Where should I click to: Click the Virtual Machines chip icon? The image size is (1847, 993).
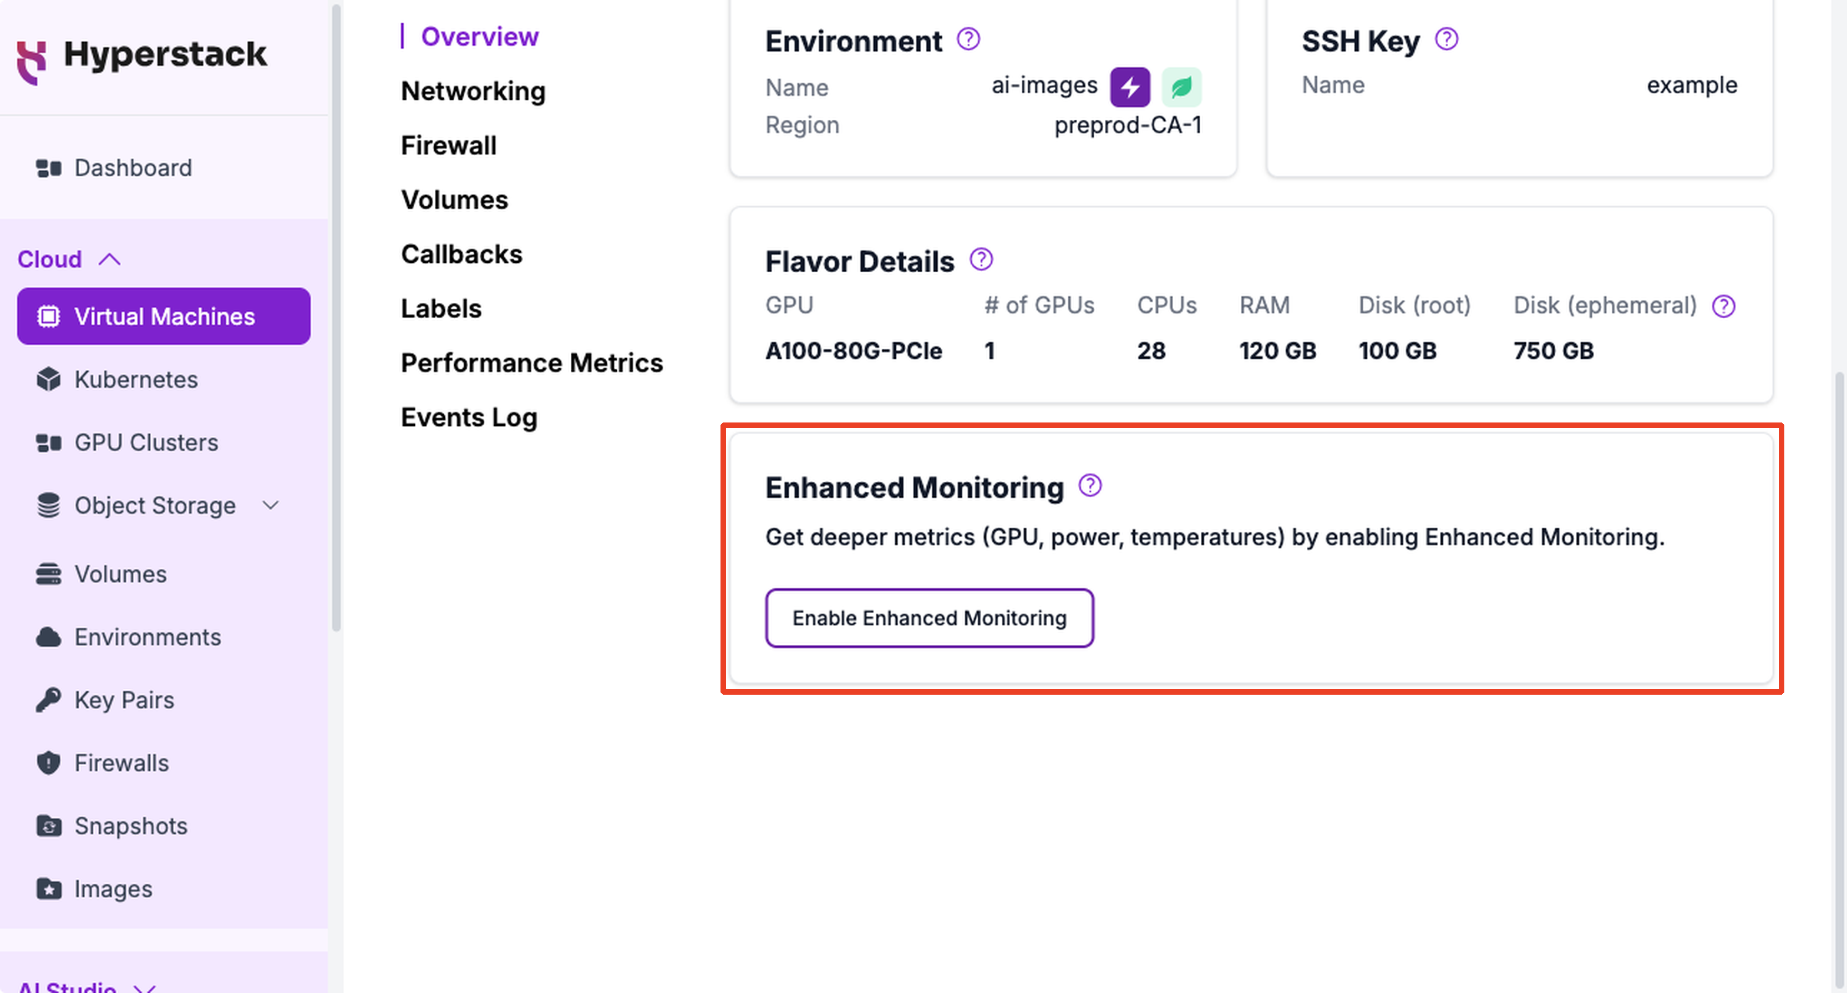48,316
